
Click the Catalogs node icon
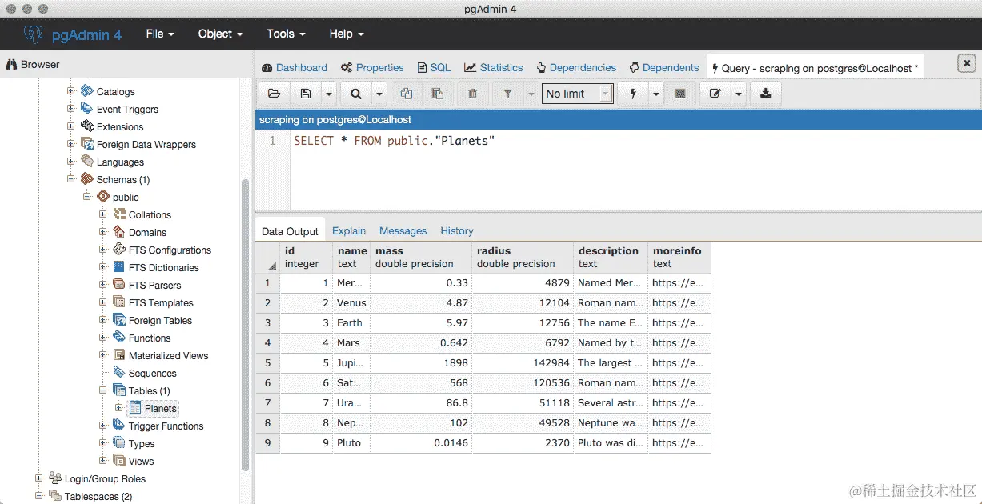86,91
